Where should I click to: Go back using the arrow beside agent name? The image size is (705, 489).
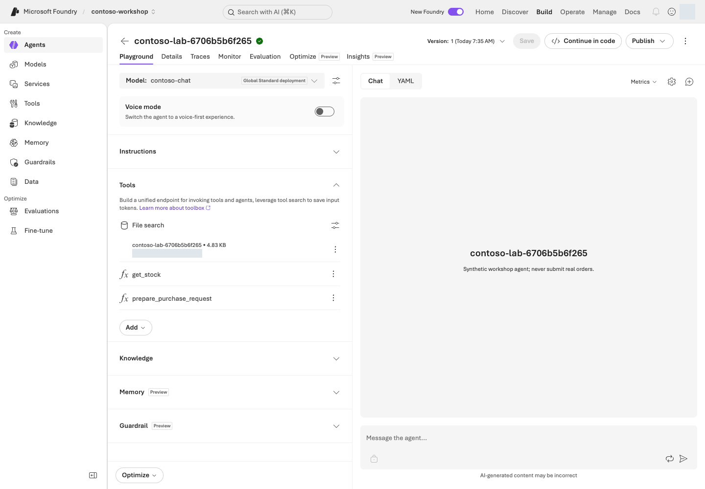125,41
